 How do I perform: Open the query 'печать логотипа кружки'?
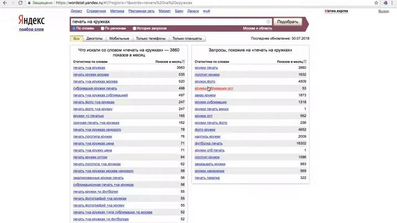tap(92, 136)
